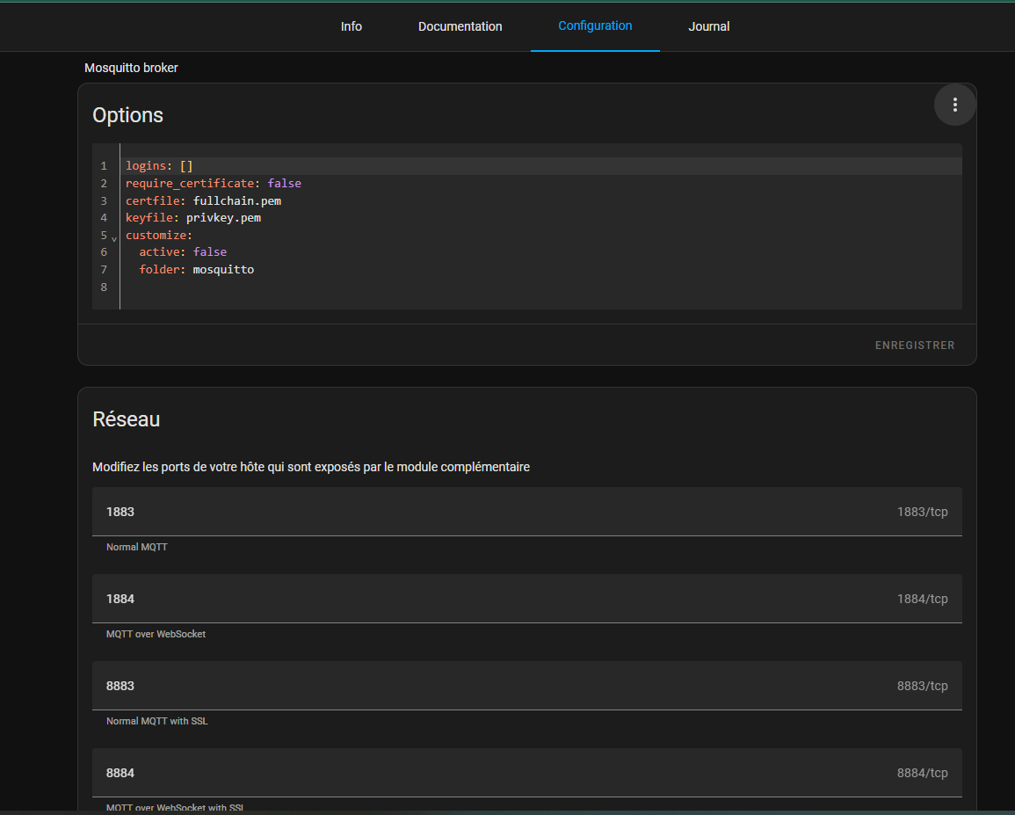Screen dimensions: 1015x815
Task: Open the three-dot options menu
Action: tap(954, 105)
